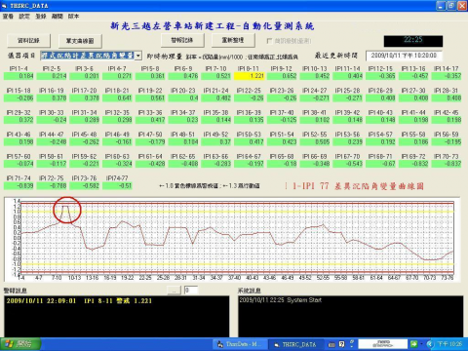Select the IPI 70-73 value -0.837
This screenshot has height=351, width=468.
pyautogui.click(x=447, y=164)
